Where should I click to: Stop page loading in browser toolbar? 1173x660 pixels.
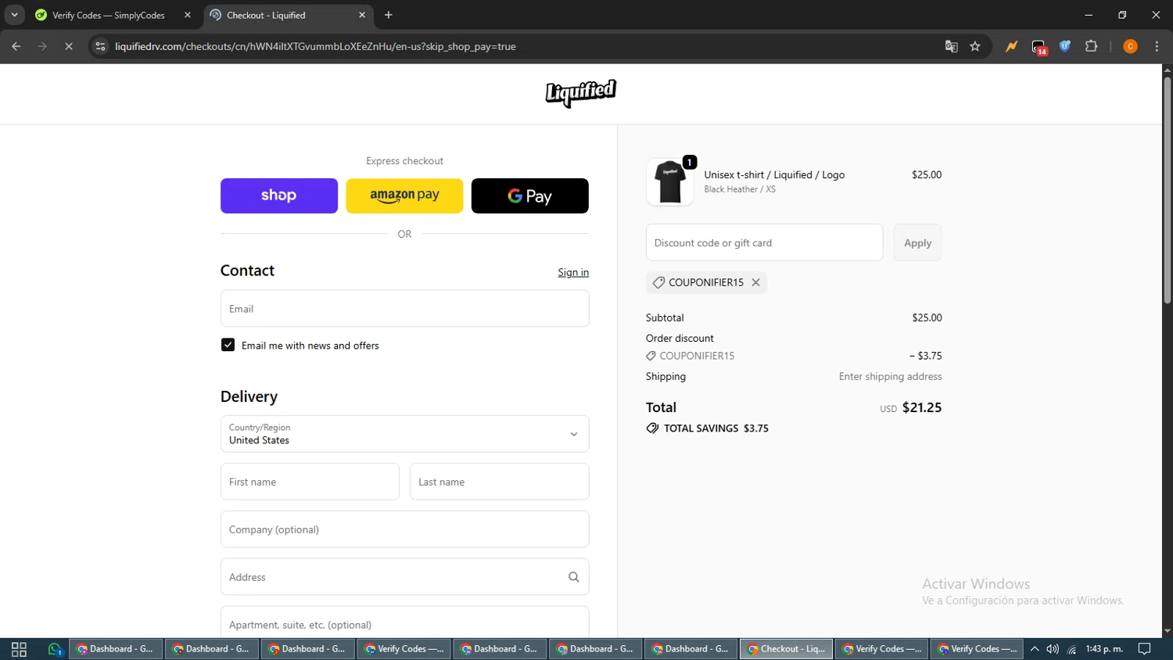pos(69,46)
